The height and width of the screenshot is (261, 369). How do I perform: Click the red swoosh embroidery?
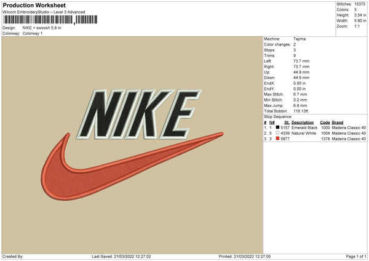click(132, 166)
